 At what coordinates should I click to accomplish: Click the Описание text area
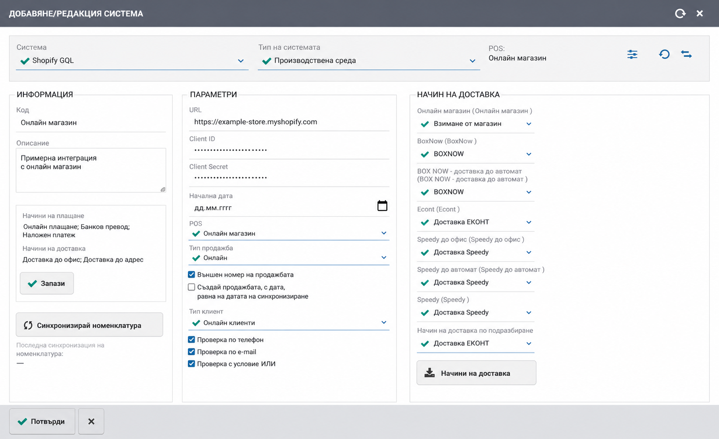point(91,170)
